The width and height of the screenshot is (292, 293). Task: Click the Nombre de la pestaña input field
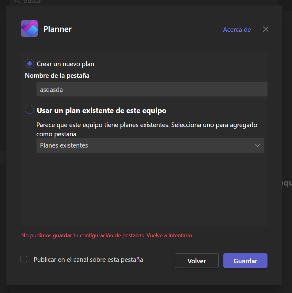click(152, 89)
